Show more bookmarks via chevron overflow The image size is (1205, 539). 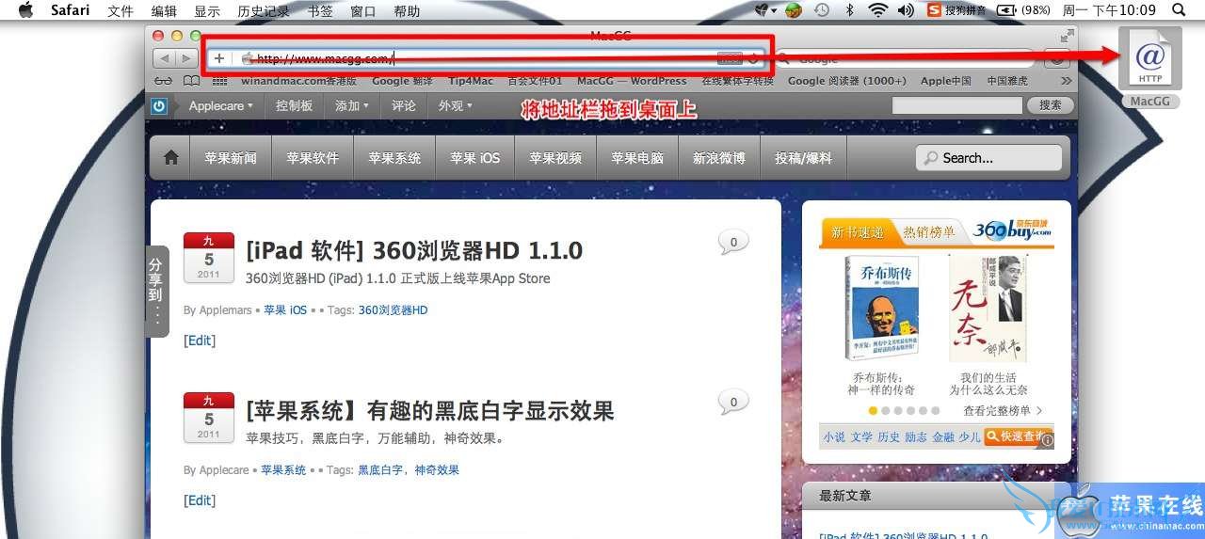point(1066,81)
